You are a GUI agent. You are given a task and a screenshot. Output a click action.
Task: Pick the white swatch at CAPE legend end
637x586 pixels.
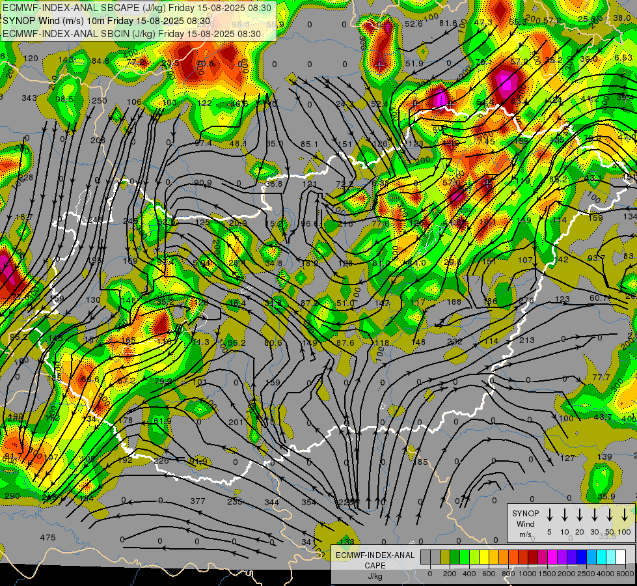click(620, 557)
